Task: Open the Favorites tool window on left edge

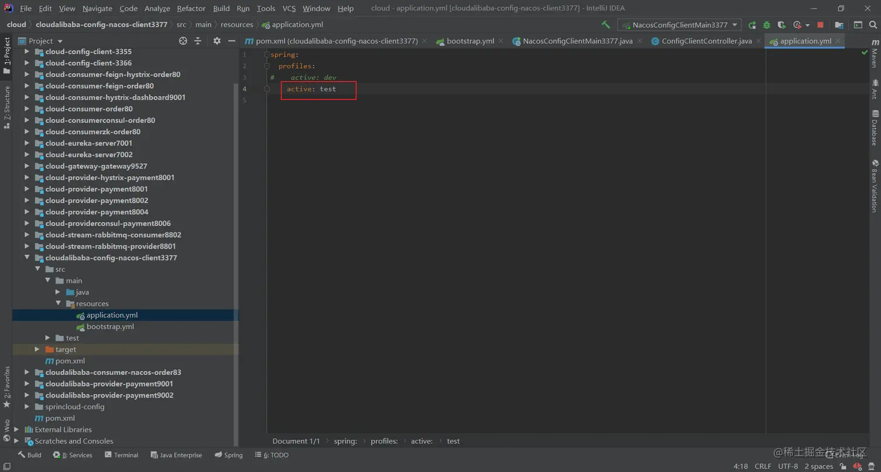Action: point(6,387)
